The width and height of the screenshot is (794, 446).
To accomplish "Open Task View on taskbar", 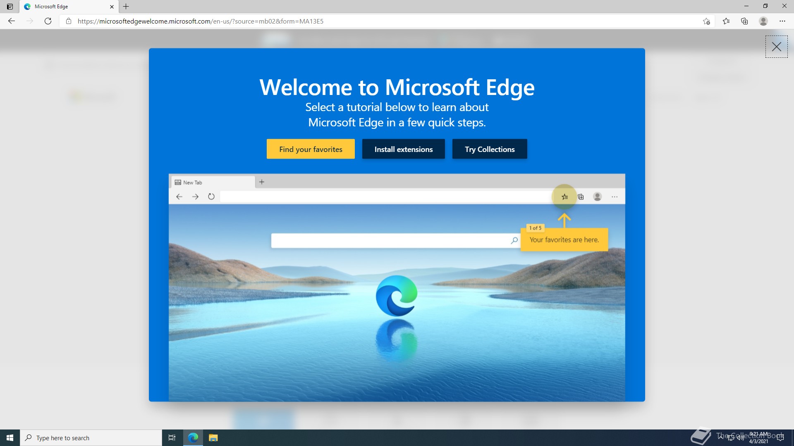I will tap(172, 438).
